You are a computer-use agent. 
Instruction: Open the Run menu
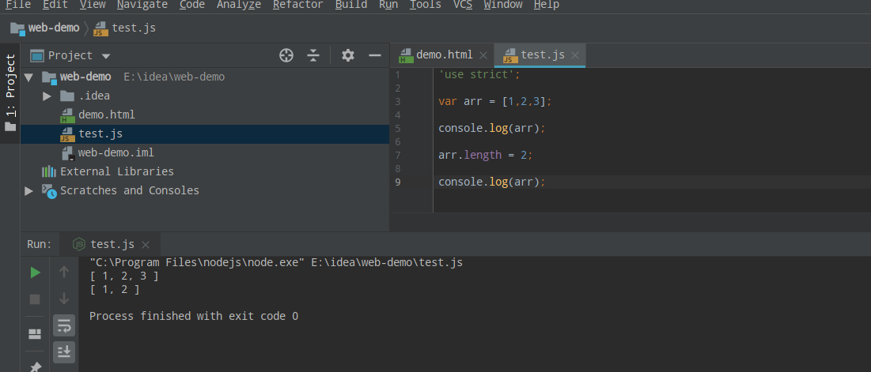coord(388,5)
